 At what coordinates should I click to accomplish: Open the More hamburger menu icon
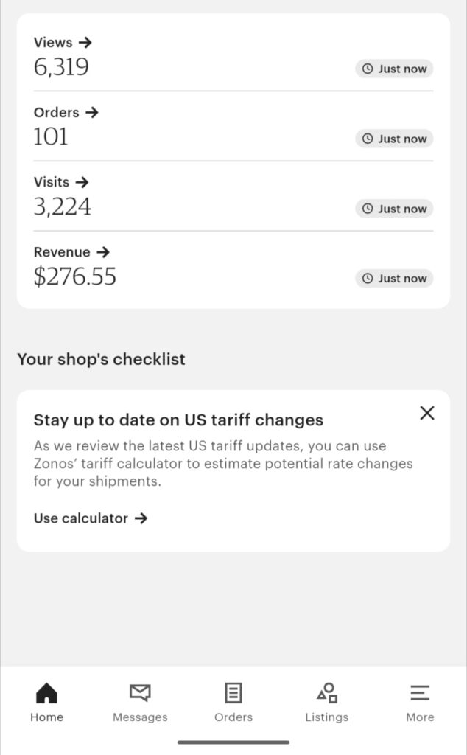[420, 693]
